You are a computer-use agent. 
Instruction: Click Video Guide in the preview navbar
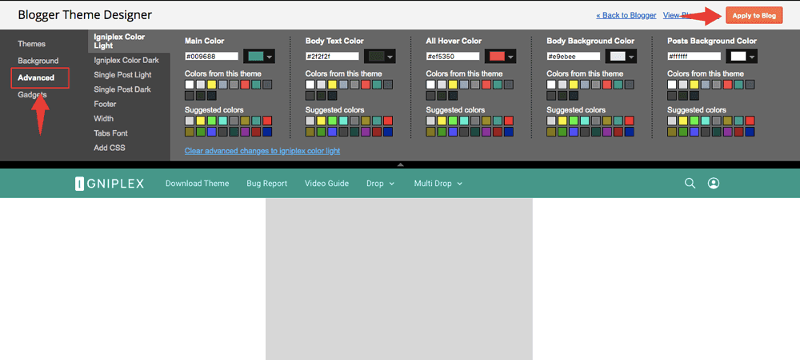[x=327, y=184]
